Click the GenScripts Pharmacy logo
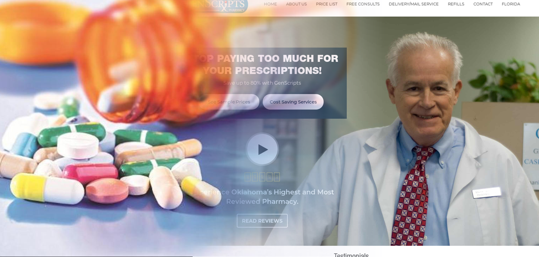539x257 pixels. point(220,6)
